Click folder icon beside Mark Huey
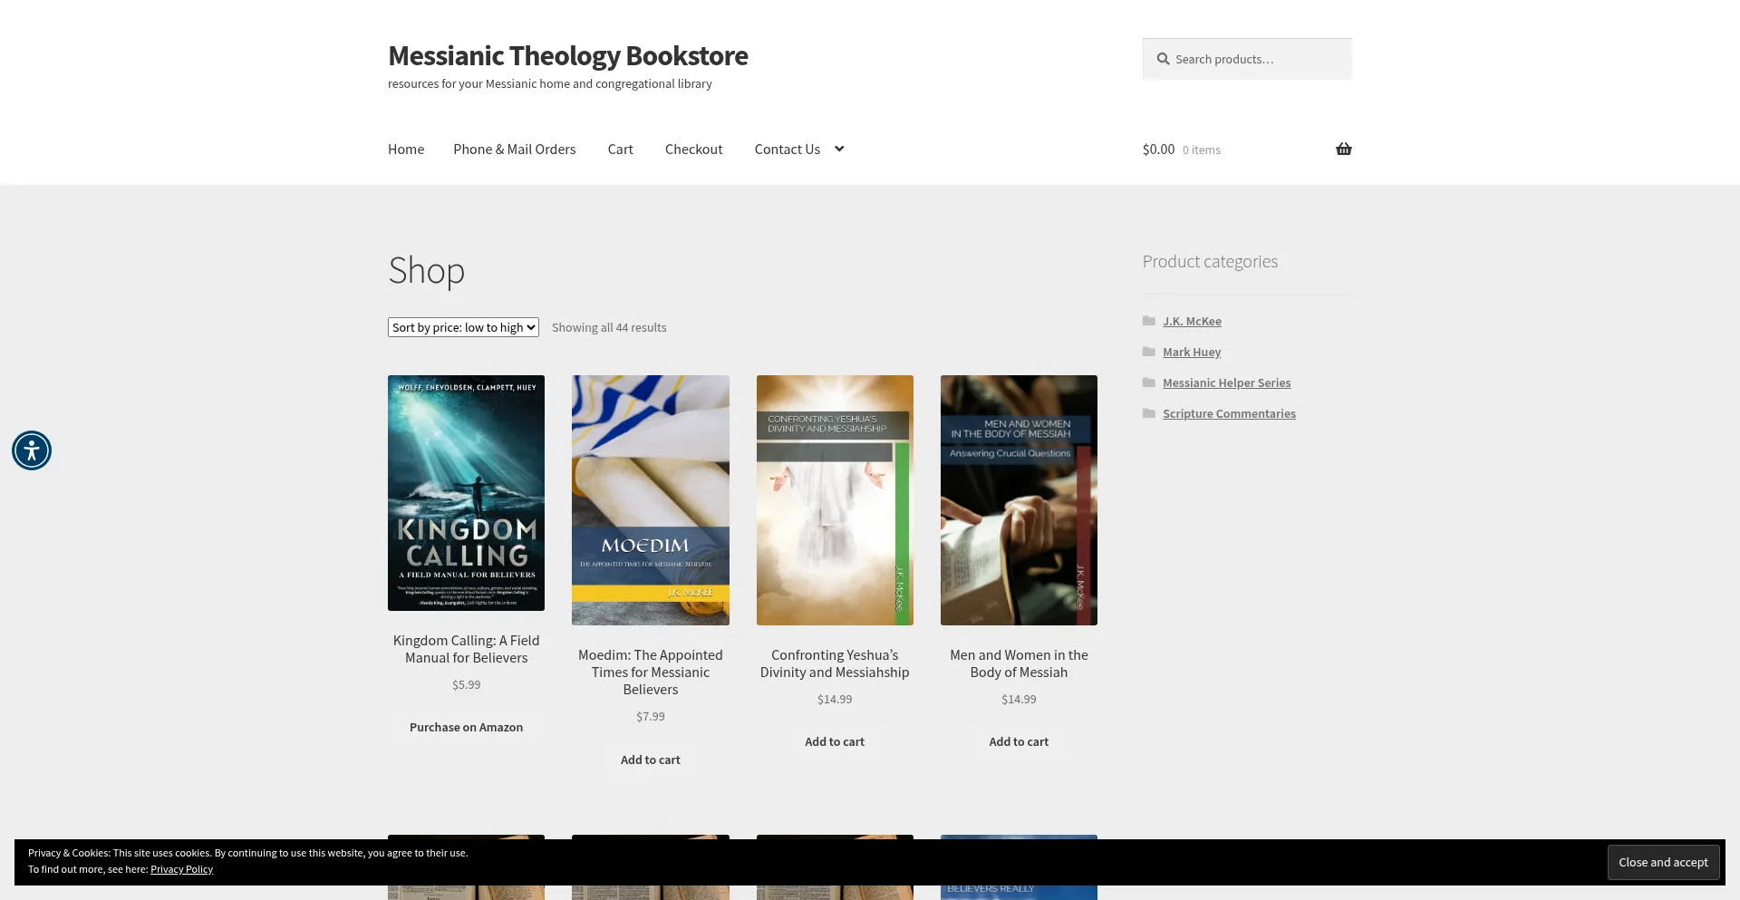Image resolution: width=1740 pixels, height=900 pixels. tap(1149, 352)
